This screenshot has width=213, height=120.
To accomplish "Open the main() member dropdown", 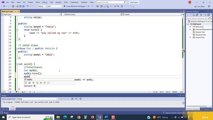I will [152, 14].
